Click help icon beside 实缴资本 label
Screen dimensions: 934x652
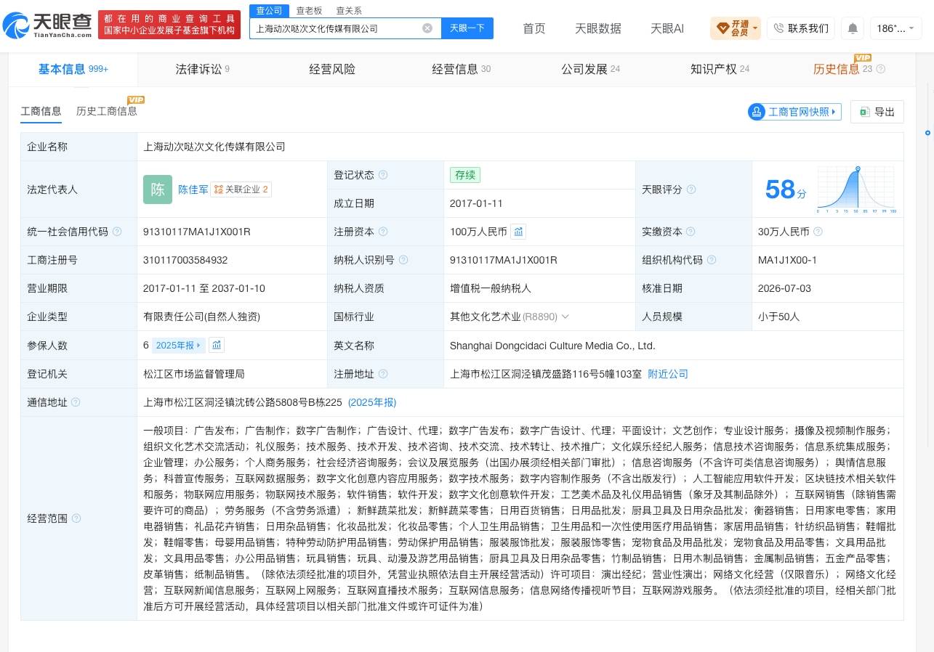tap(691, 232)
